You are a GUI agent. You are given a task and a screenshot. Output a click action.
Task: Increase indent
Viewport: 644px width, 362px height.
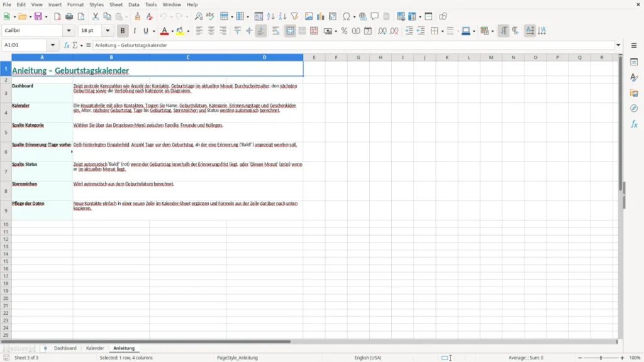pos(409,31)
